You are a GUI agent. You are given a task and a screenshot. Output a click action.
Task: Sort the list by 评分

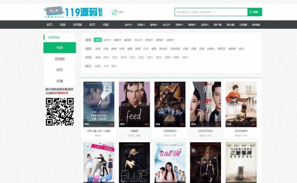(x=114, y=66)
